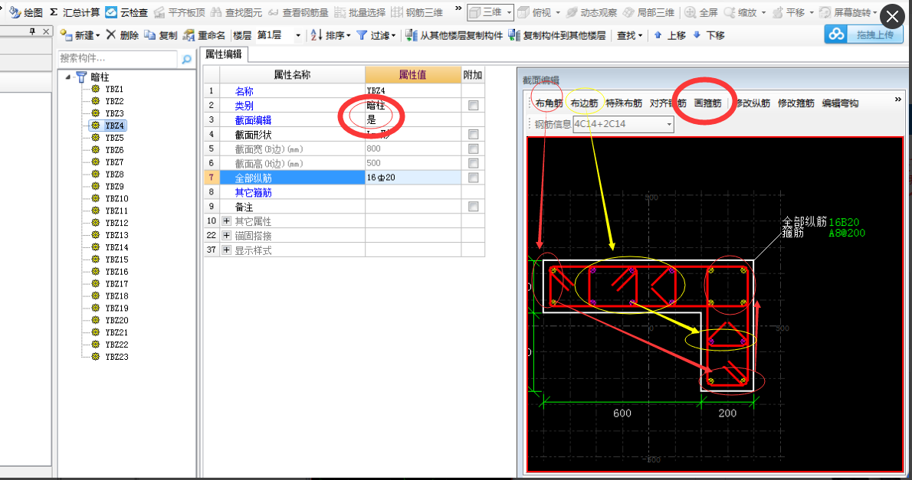Image resolution: width=912 pixels, height=480 pixels.
Task: Expand 显示样式 property group
Action: pyautogui.click(x=226, y=250)
